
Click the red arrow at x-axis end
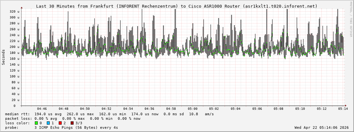(x=345, y=106)
